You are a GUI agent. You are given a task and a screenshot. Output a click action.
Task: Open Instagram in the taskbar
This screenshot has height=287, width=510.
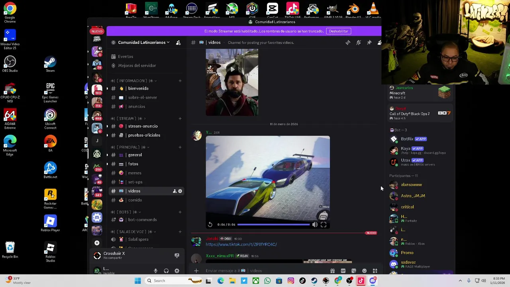click(x=291, y=281)
